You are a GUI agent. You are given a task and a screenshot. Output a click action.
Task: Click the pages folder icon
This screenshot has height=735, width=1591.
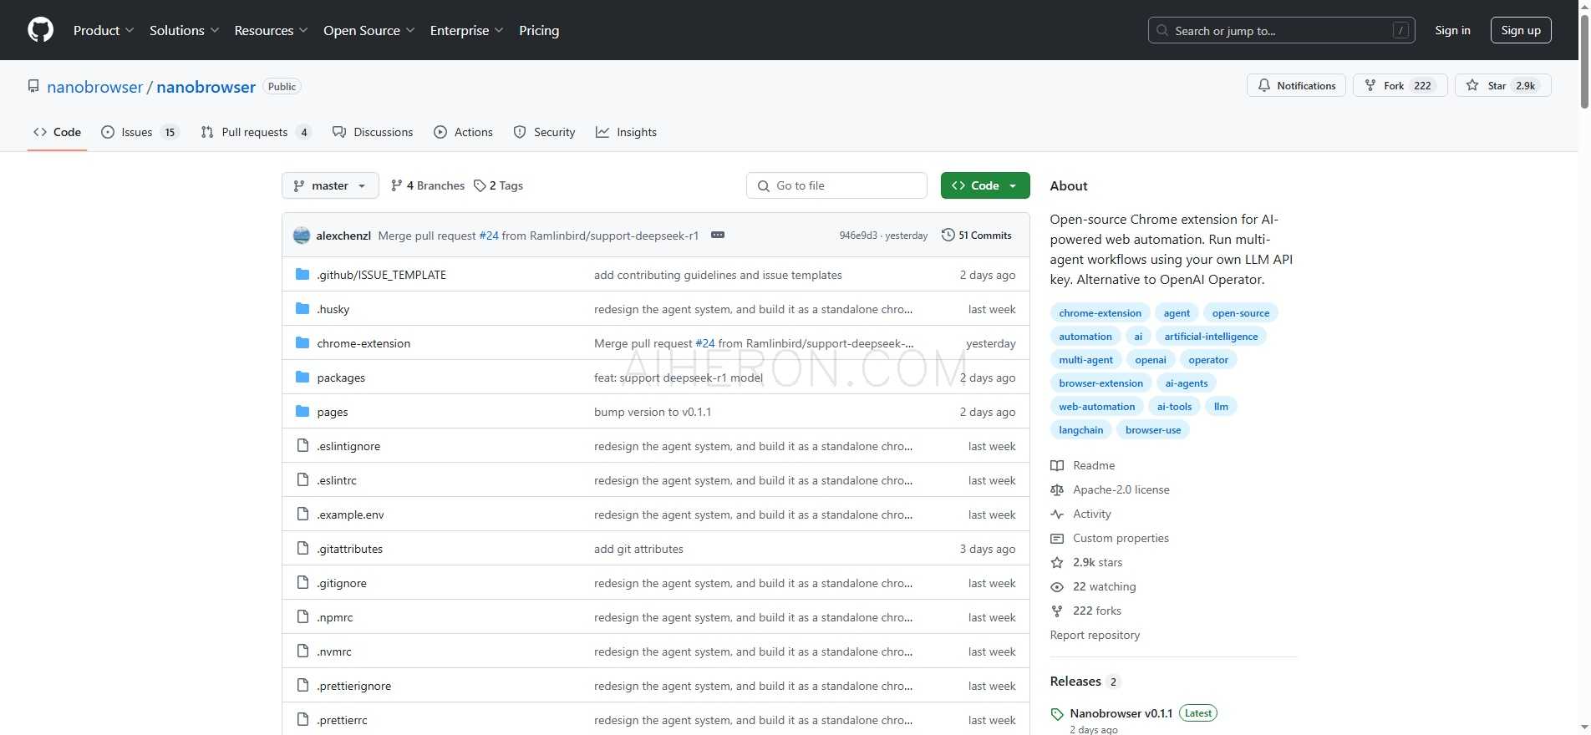[302, 411]
